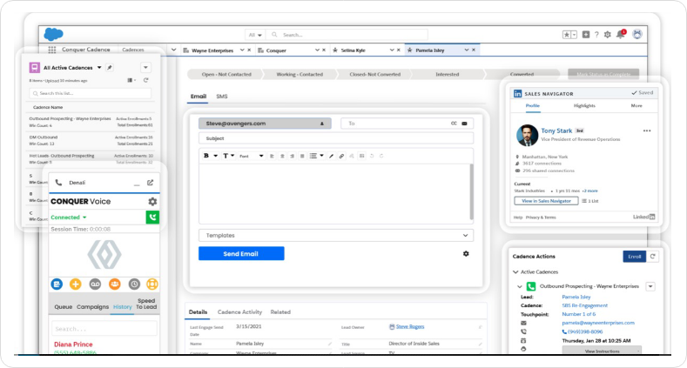Select the Working - Contacted status stage

(x=300, y=75)
